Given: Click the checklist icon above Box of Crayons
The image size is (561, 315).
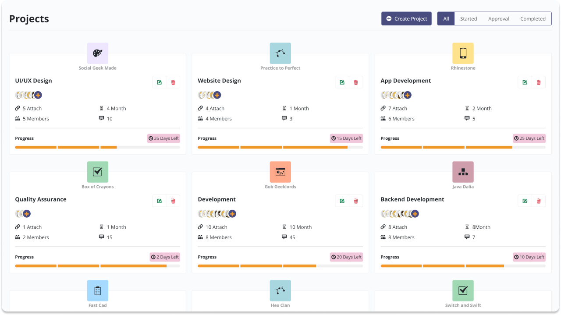Looking at the screenshot, I should tap(97, 171).
